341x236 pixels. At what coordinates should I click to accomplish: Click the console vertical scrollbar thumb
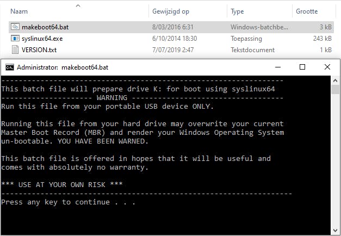(336, 90)
